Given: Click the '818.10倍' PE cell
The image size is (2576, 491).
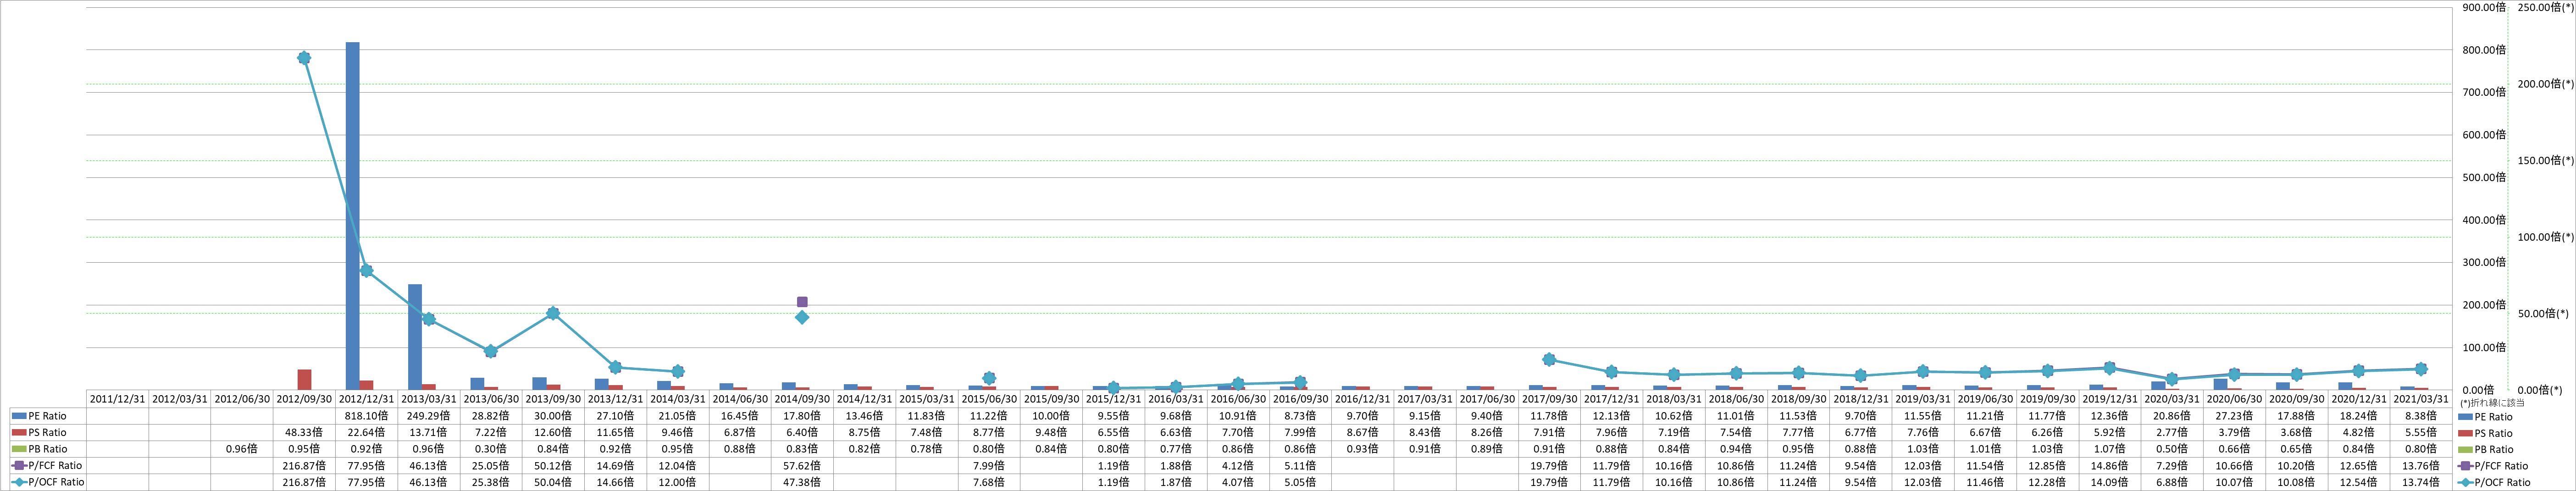Looking at the screenshot, I should pos(366,416).
